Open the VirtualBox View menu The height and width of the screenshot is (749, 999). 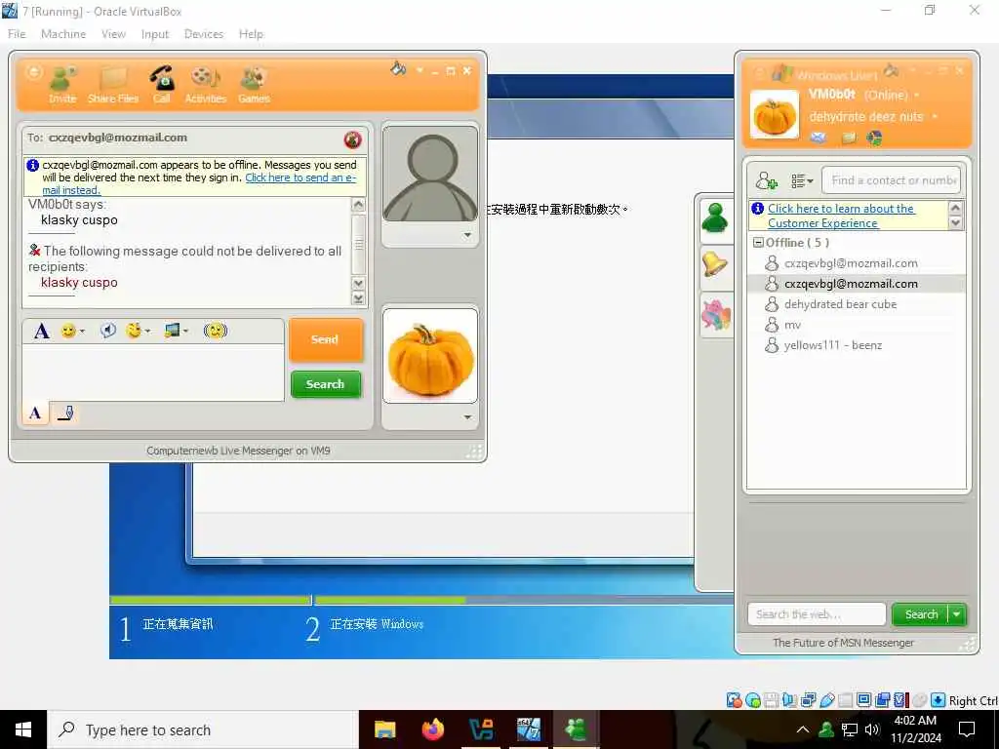(x=113, y=34)
